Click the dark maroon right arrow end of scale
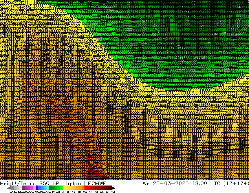Image resolution: width=249 pixels, height=193 pixels. click(x=113, y=188)
